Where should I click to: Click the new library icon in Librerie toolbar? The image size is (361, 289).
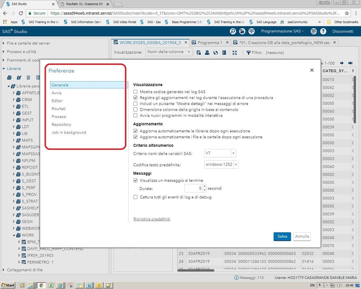pyautogui.click(x=9, y=77)
